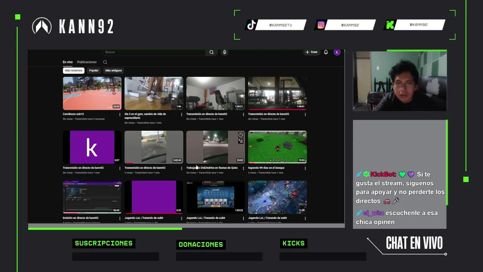The image size is (483, 272).
Task: Click the channel search icon beside Publicaciones
Action: coord(105,62)
